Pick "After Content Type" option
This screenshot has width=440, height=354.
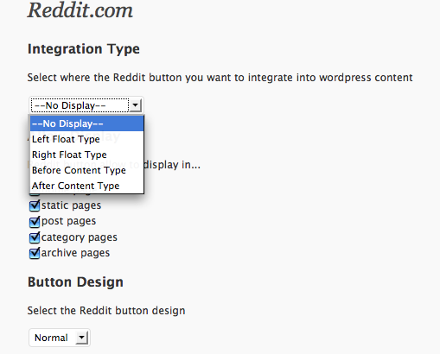pos(86,186)
